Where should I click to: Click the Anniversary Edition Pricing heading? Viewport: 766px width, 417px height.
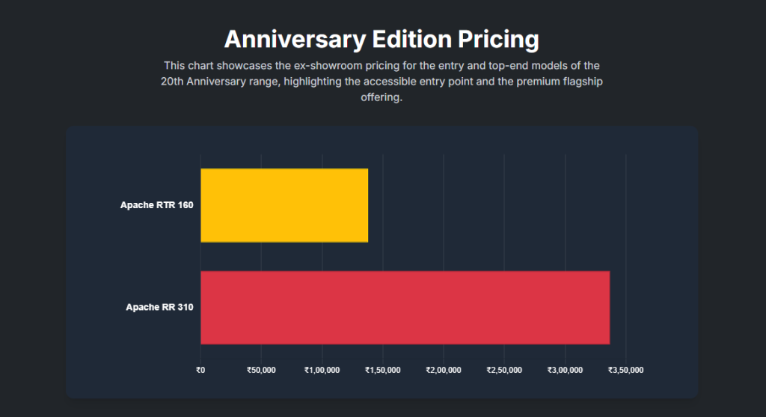coord(382,38)
